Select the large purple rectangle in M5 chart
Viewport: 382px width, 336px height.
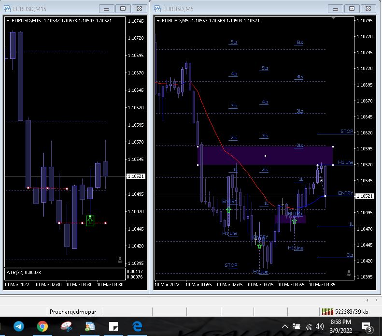[265, 156]
